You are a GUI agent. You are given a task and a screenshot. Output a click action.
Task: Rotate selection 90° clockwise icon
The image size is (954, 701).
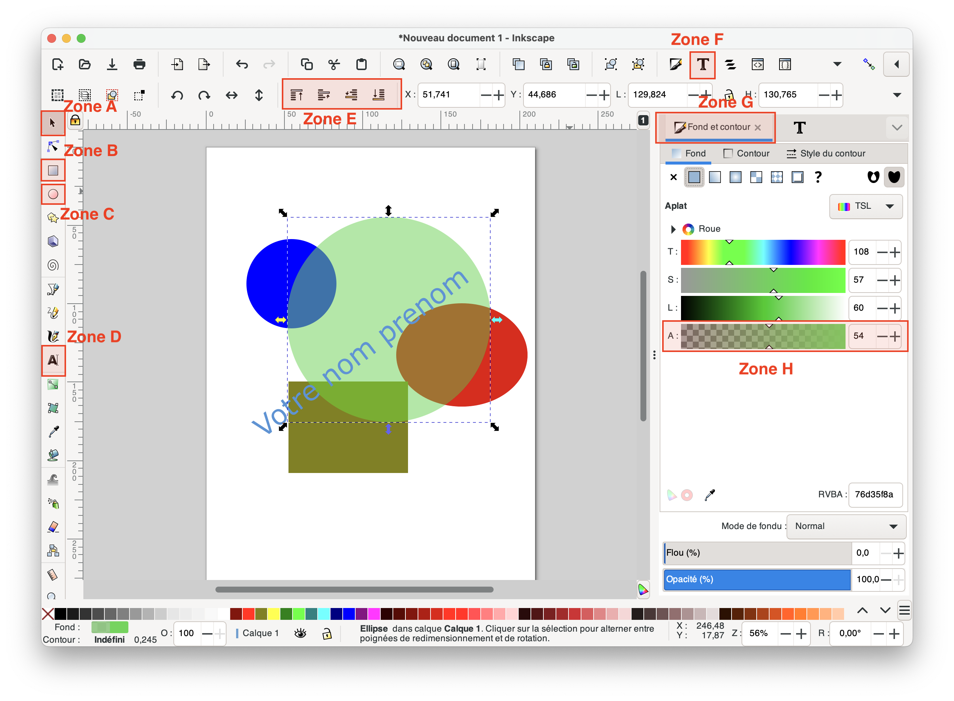(204, 95)
